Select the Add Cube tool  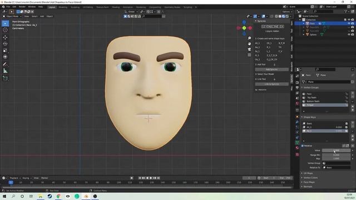[5, 78]
